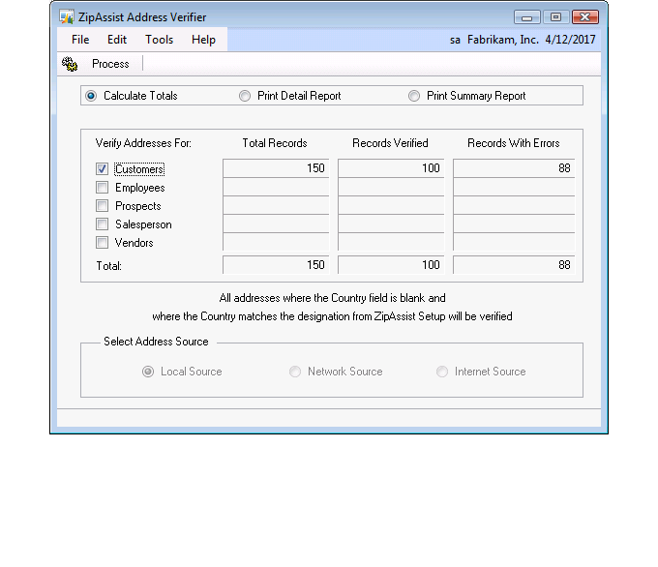
Task: Click Customers Records With Errors field
Action: click(514, 168)
